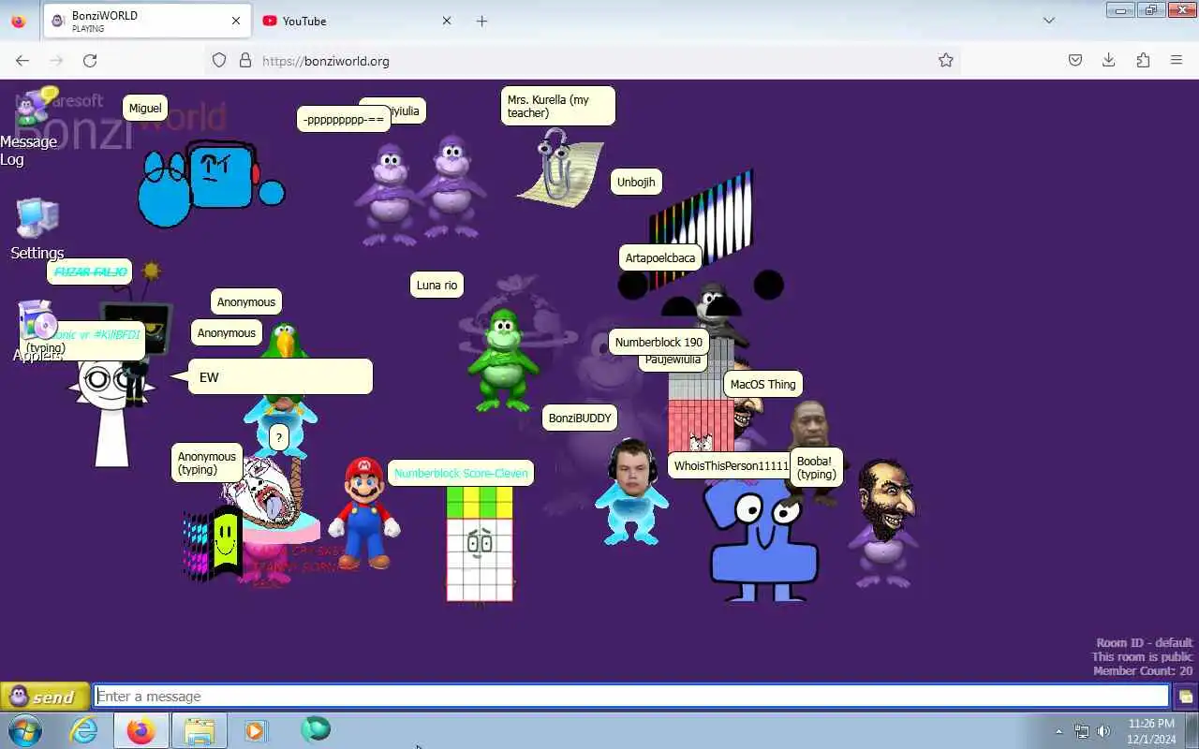Open the Settings computer icon

coord(37,218)
